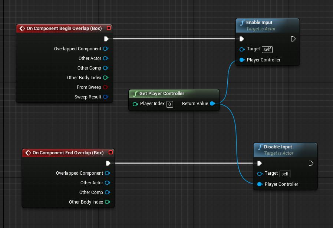The width and height of the screenshot is (333, 228).
Task: Click the Other Body Index pin on End Overlap
Action: click(x=107, y=202)
